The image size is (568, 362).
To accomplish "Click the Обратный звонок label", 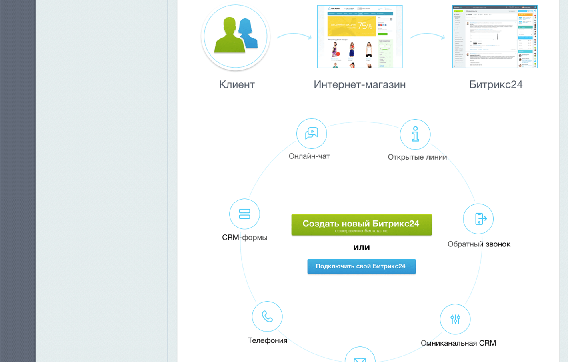I will [x=479, y=244].
